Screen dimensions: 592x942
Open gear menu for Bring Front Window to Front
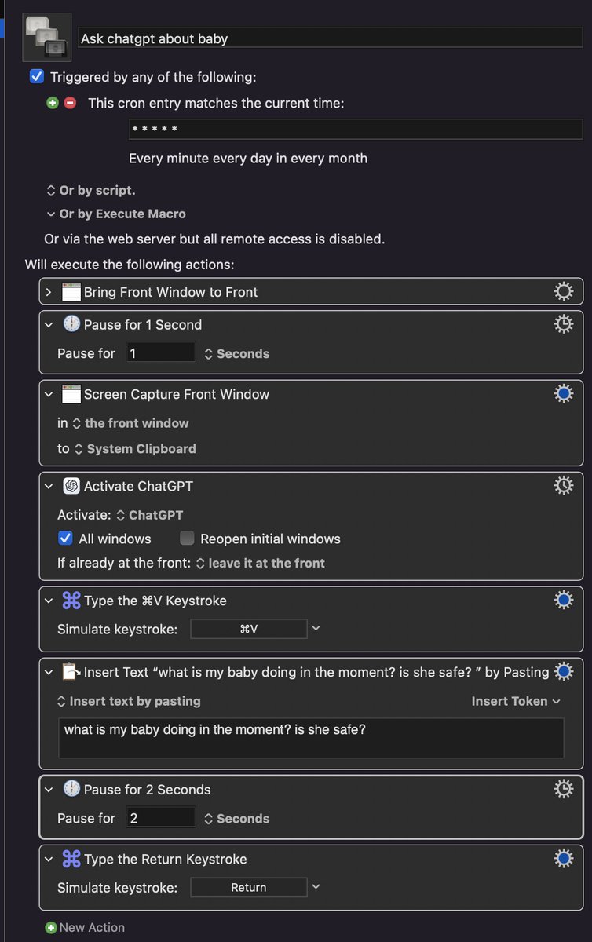[563, 292]
